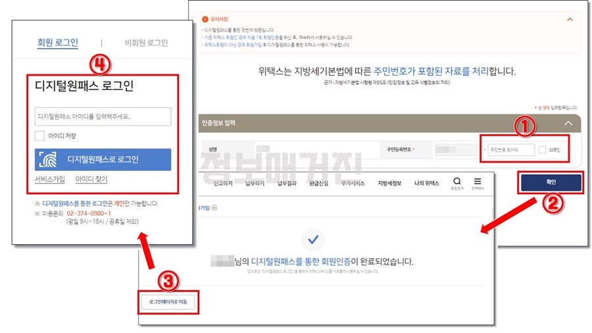
Task: Open the 납부결과 menu
Action: (287, 184)
